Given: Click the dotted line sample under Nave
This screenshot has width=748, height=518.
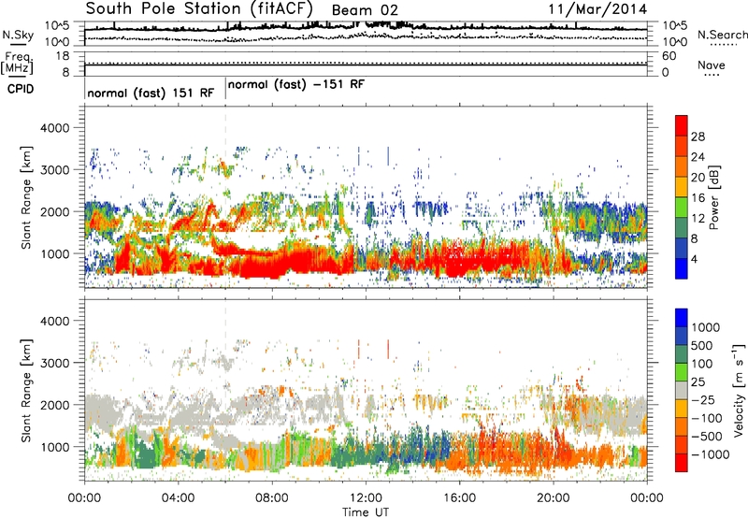Looking at the screenshot, I should 712,75.
